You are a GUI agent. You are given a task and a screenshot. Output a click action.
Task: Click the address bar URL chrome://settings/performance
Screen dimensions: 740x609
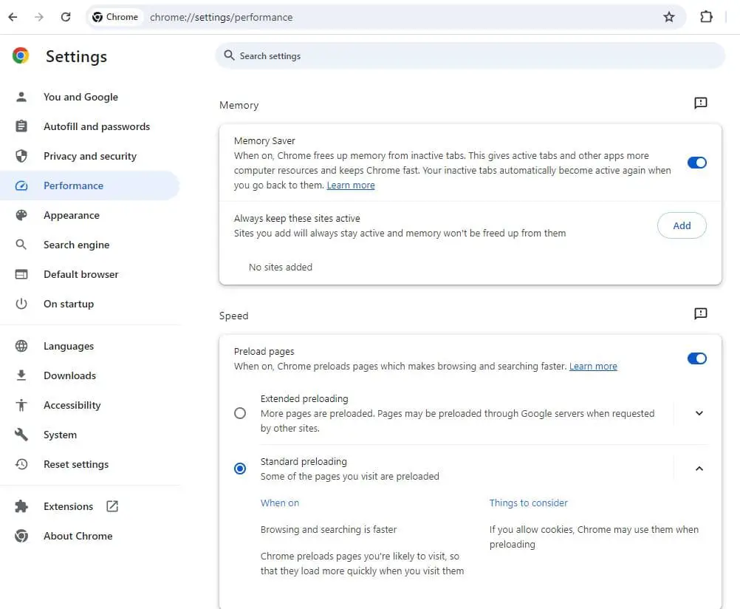tap(222, 17)
